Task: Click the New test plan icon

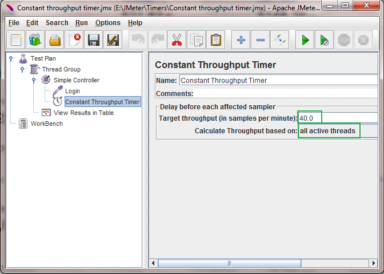Action: click(x=15, y=39)
